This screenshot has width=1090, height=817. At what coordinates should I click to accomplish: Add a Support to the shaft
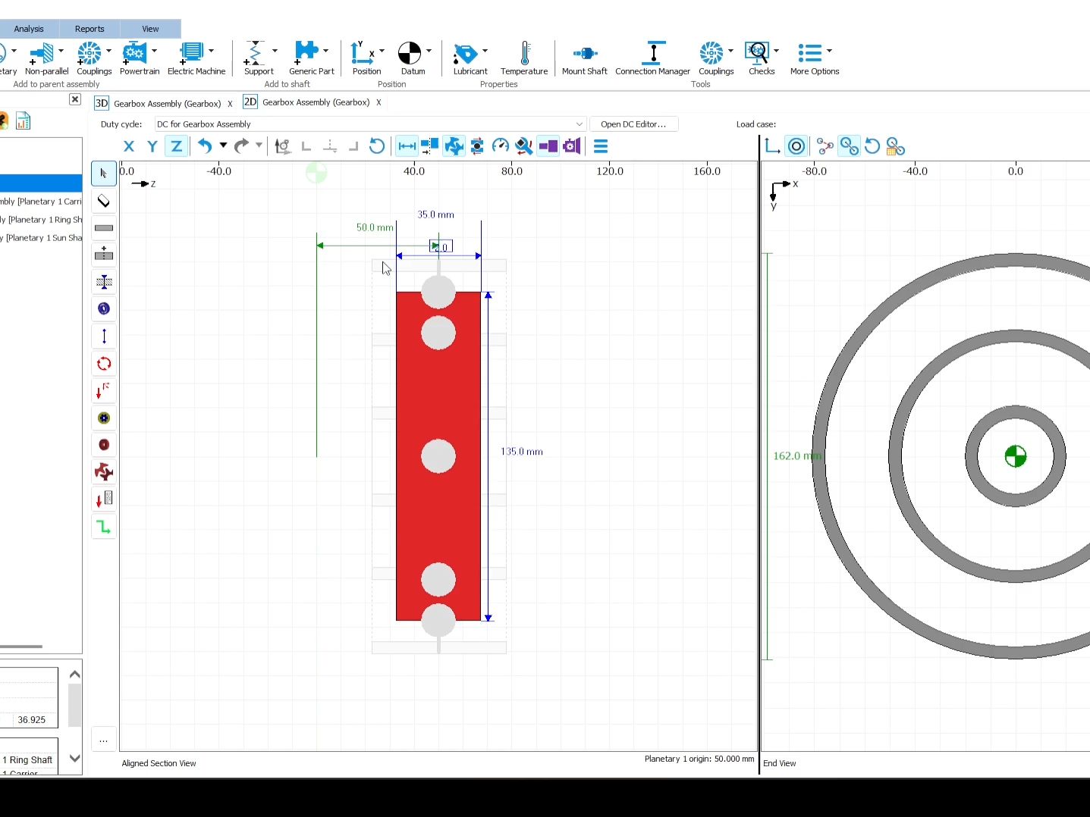pos(254,52)
